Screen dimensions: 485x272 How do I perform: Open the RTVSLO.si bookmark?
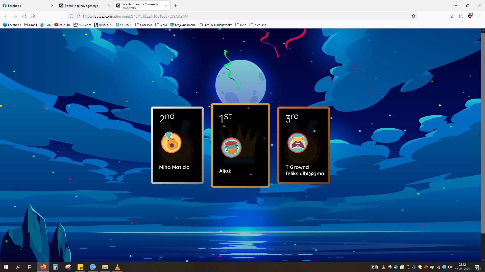pos(103,25)
